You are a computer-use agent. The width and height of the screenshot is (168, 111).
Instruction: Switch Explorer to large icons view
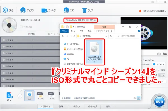click(139, 98)
